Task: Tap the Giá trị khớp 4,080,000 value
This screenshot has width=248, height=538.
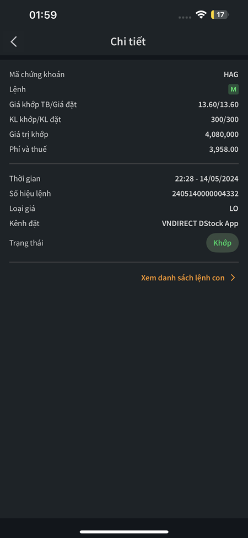Action: click(222, 135)
